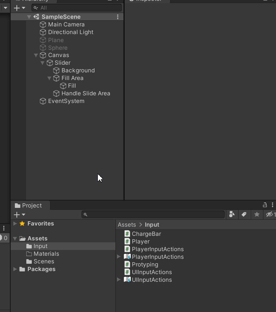Expand the Packages foldout
Image resolution: width=276 pixels, height=312 pixels.
pos(15,269)
